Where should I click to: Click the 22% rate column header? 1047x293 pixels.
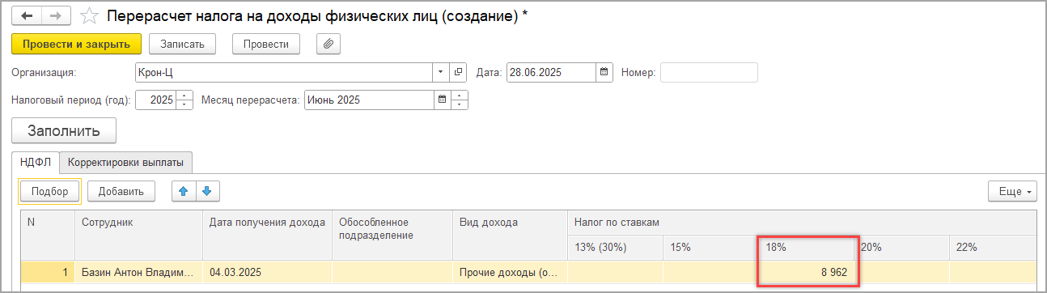(x=993, y=247)
